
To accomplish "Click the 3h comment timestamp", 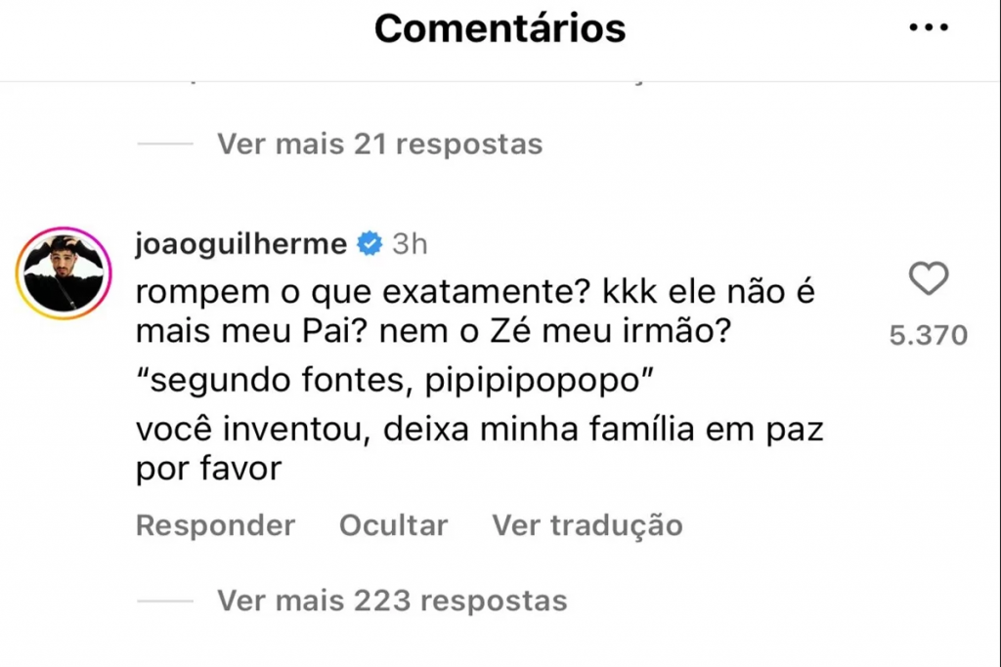I will (x=410, y=244).
